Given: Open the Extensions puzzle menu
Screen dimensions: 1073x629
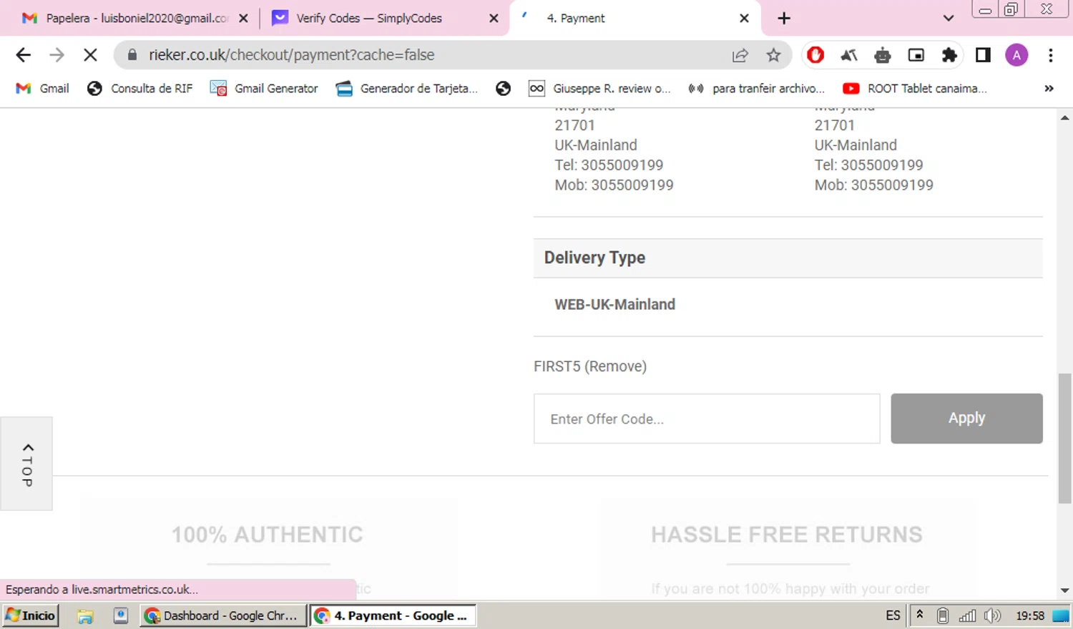Looking at the screenshot, I should tap(949, 55).
